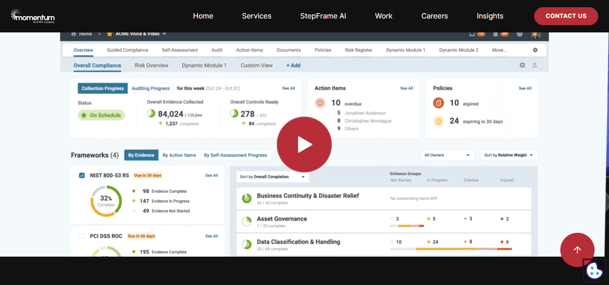Image resolution: width=609 pixels, height=285 pixels.
Task: Open Insights in the site navigation
Action: (490, 16)
